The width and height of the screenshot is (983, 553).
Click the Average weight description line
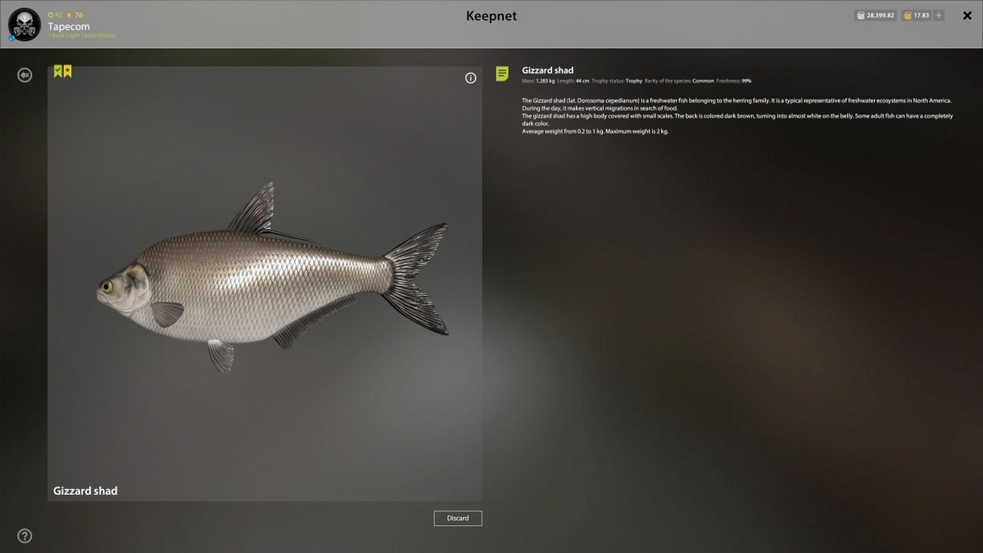point(596,131)
